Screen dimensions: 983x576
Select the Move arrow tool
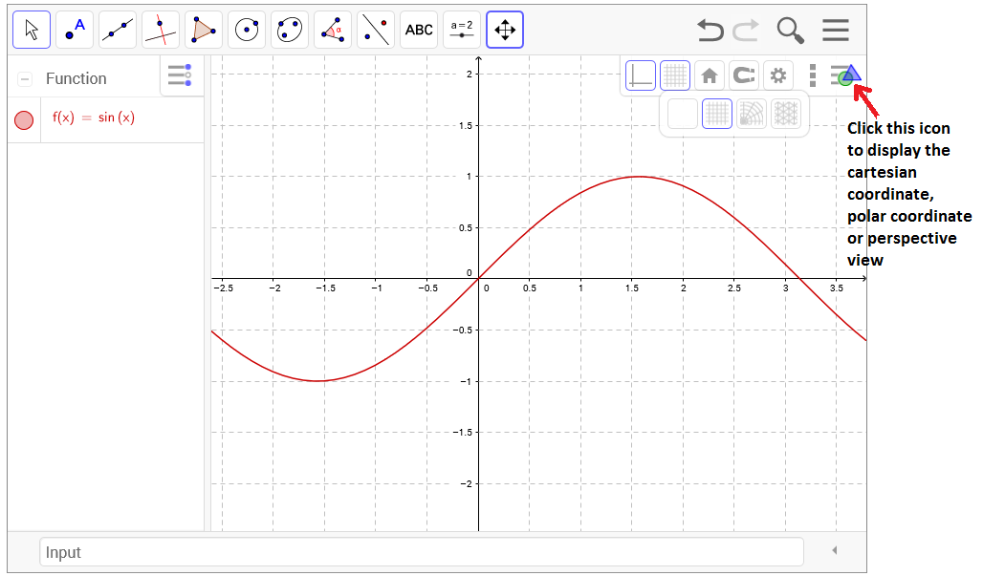[x=31, y=31]
